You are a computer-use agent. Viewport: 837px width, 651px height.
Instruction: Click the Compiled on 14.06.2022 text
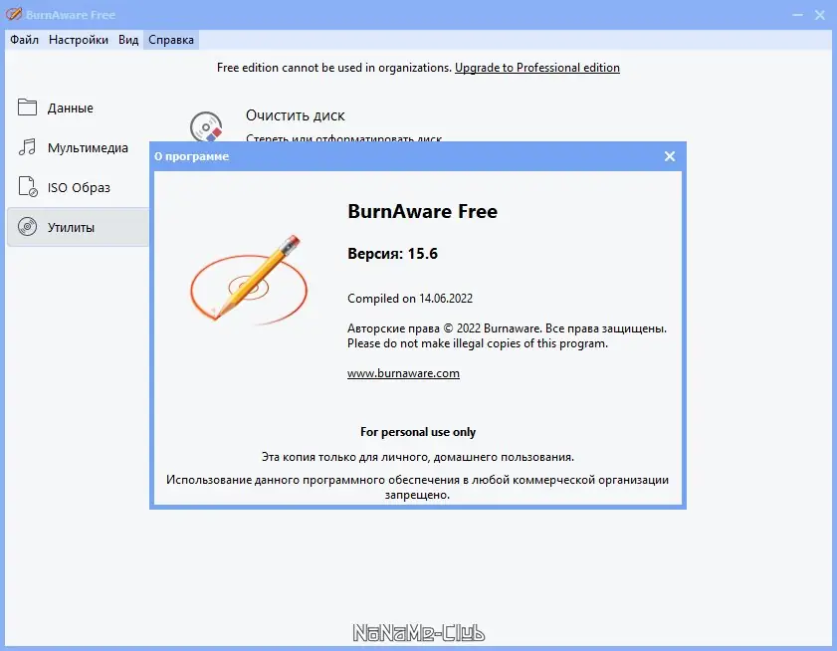(x=410, y=299)
